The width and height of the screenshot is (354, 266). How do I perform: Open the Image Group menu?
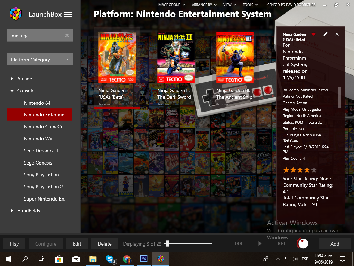point(171,5)
